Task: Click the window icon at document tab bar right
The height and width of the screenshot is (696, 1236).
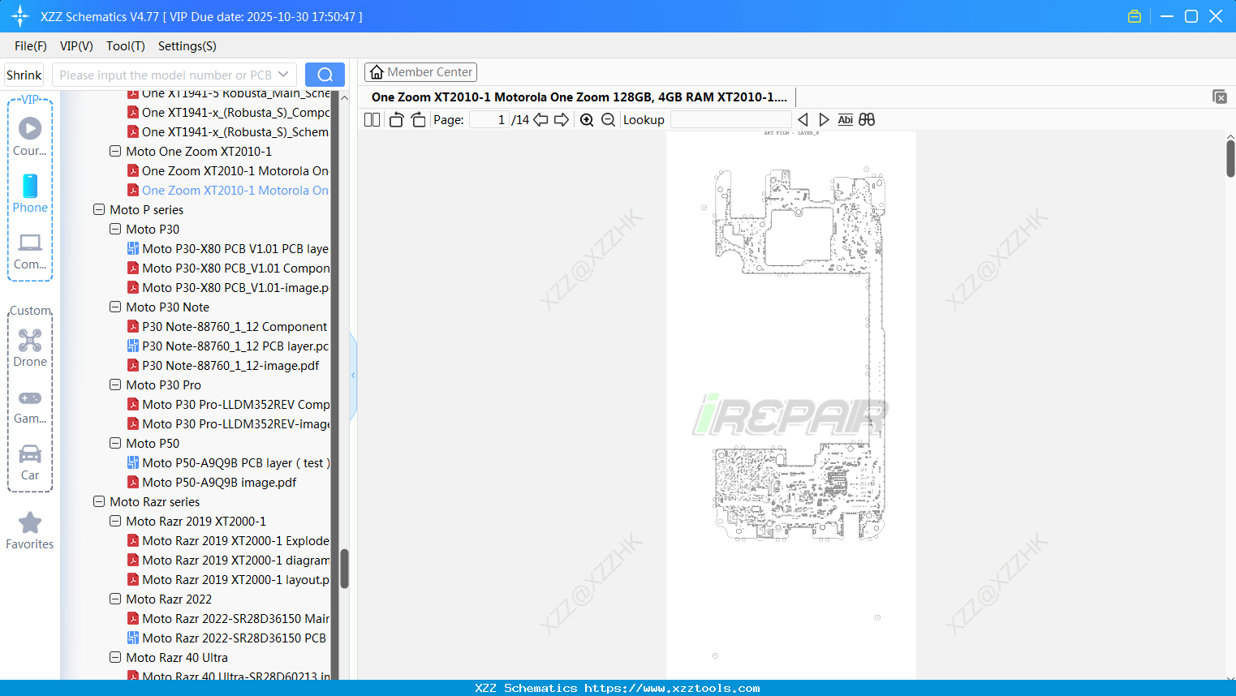Action: point(1220,97)
